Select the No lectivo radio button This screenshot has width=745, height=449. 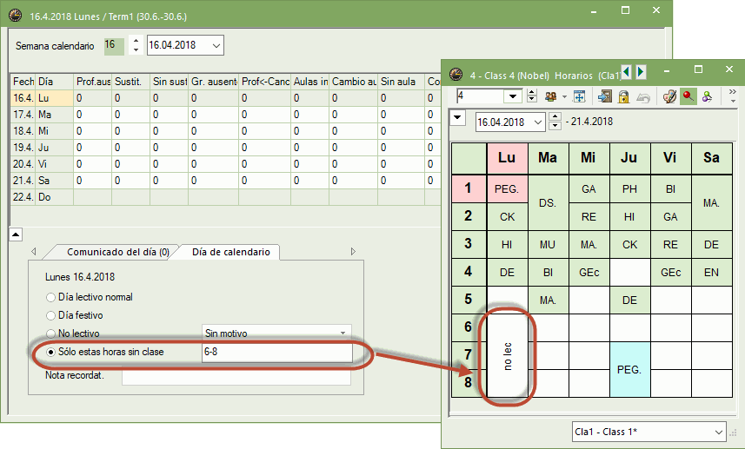click(50, 333)
